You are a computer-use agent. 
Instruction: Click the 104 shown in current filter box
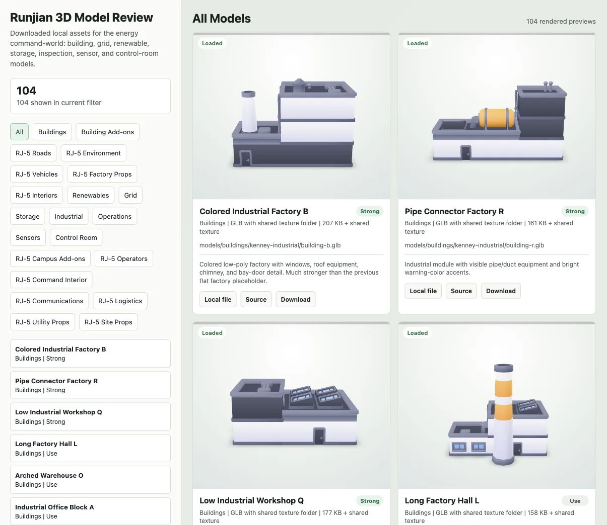(90, 96)
